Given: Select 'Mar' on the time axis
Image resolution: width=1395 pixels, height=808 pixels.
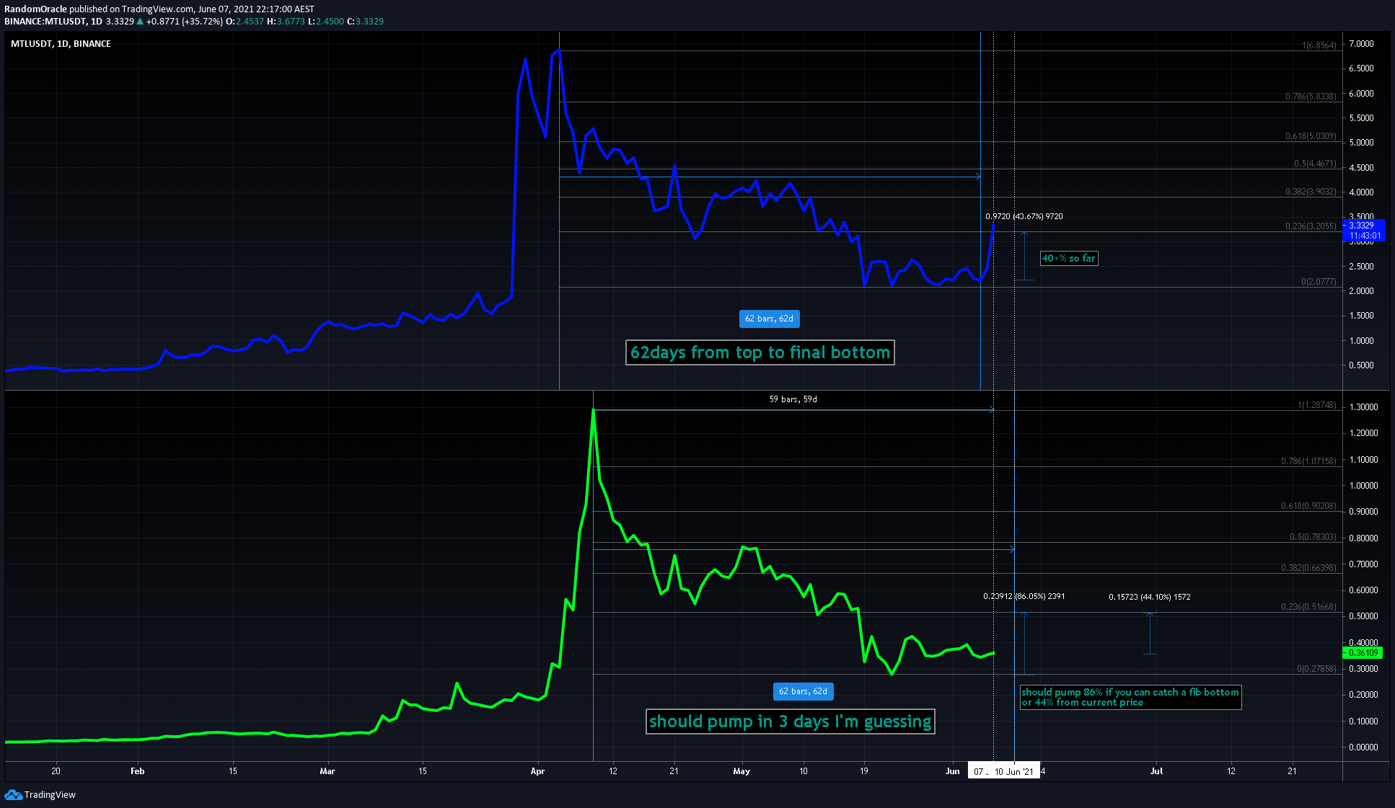Looking at the screenshot, I should [327, 771].
